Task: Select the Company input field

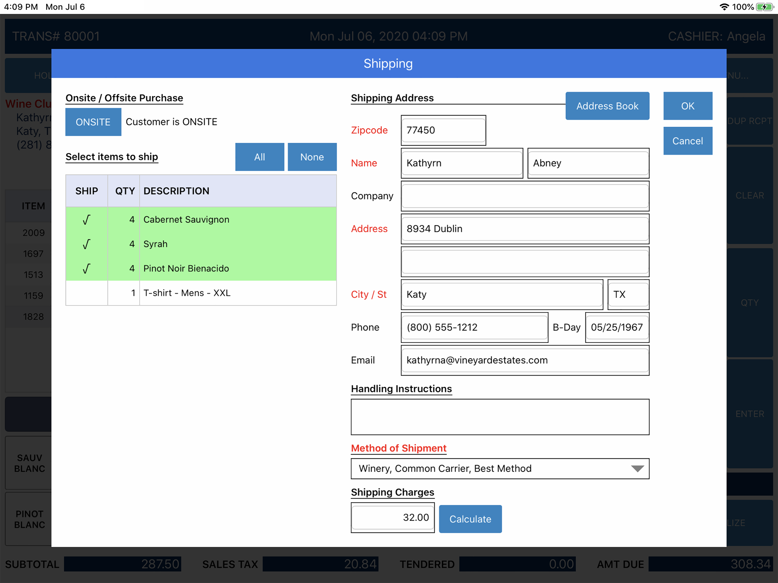Action: [x=525, y=196]
